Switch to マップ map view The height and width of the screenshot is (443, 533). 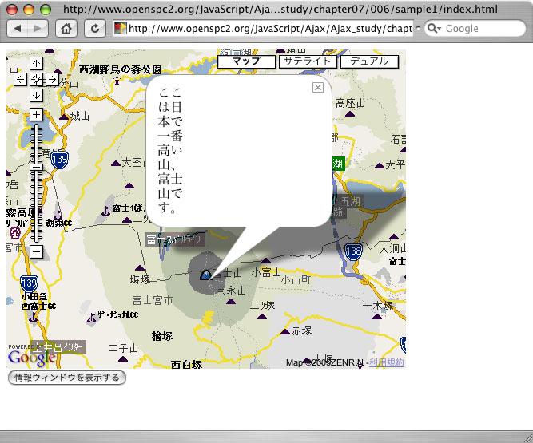click(246, 61)
